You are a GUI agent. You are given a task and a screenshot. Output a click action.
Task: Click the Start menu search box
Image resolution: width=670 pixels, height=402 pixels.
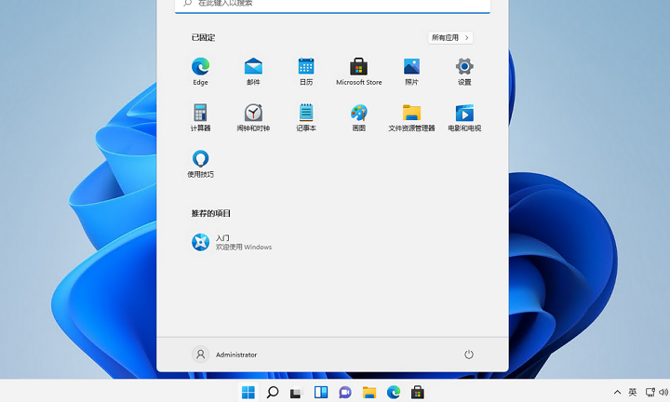click(332, 5)
